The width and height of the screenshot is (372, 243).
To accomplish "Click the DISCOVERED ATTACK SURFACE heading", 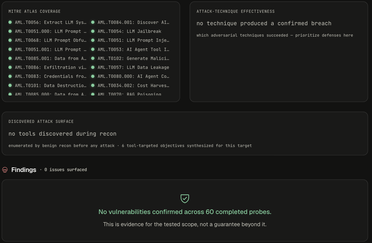I will click(x=41, y=121).
